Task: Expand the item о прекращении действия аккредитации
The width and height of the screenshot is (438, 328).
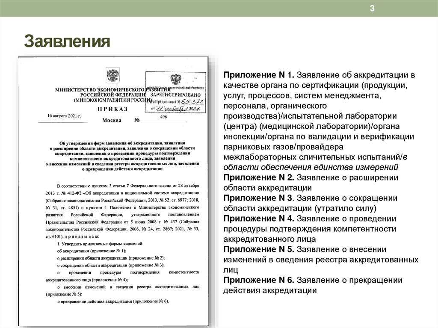Action: click(113, 302)
